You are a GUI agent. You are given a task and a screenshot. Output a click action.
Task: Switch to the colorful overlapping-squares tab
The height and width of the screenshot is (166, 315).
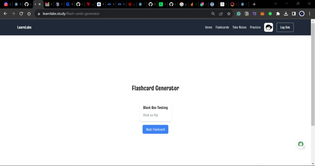pos(202,4)
